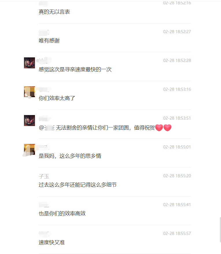The height and width of the screenshot is (254, 221).
Task: Select the message 真的无以言表
Action: click(54, 12)
